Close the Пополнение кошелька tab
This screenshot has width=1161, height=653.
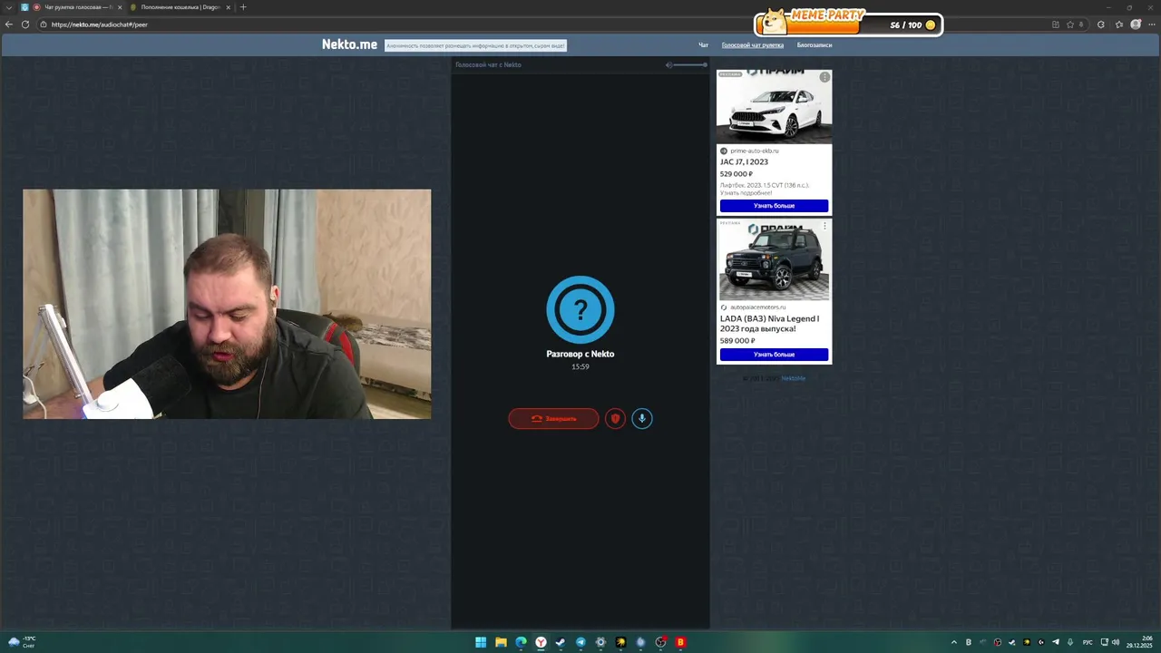228,7
